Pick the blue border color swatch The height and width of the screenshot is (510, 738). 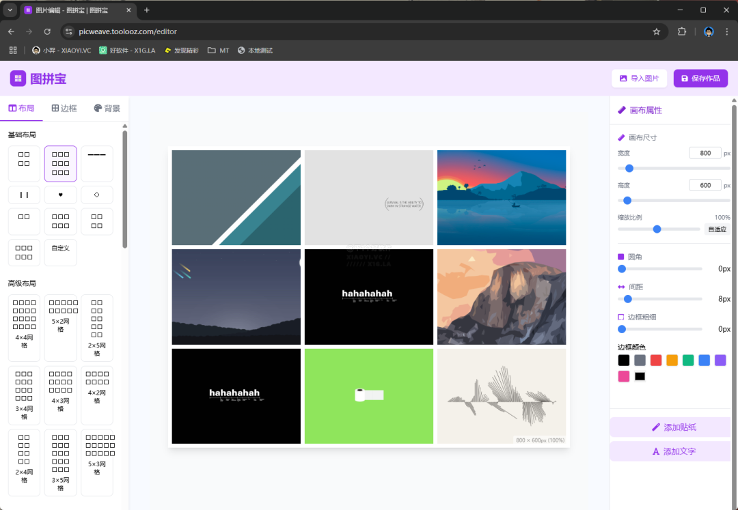click(x=704, y=360)
